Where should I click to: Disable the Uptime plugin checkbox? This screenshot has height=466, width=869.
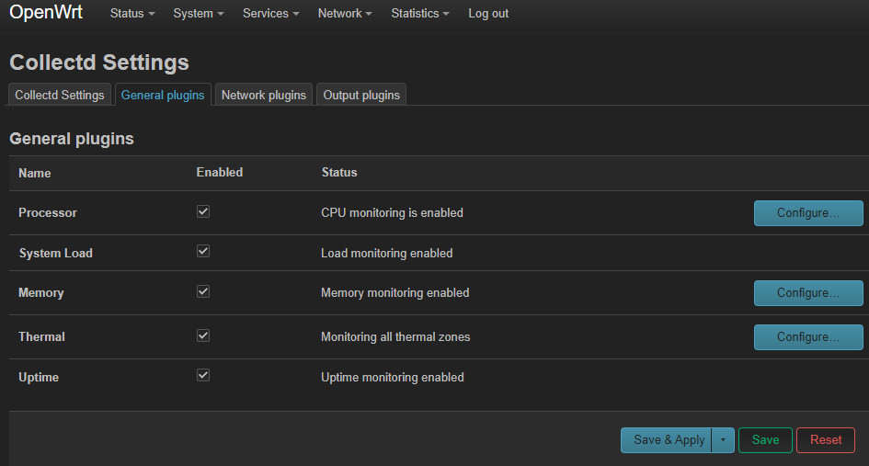203,375
